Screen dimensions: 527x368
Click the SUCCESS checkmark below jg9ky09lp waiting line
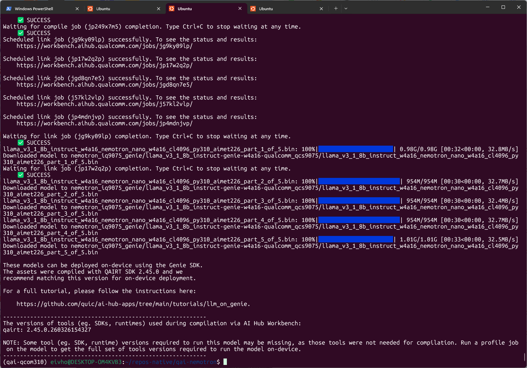point(21,143)
